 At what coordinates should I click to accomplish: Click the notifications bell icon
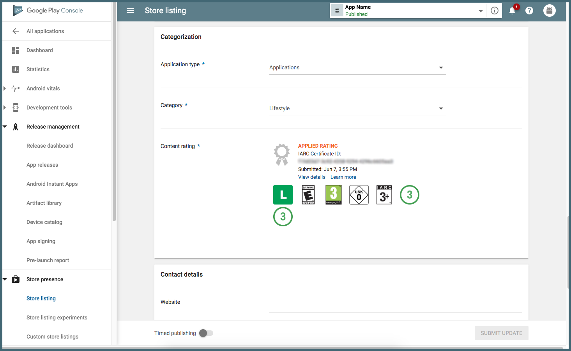pos(512,11)
